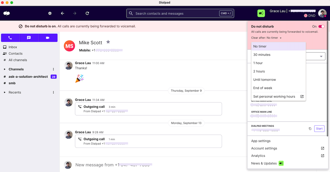The width and height of the screenshot is (330, 172).
Task: Turn off the Do not disturb toggle
Action: click(x=321, y=26)
